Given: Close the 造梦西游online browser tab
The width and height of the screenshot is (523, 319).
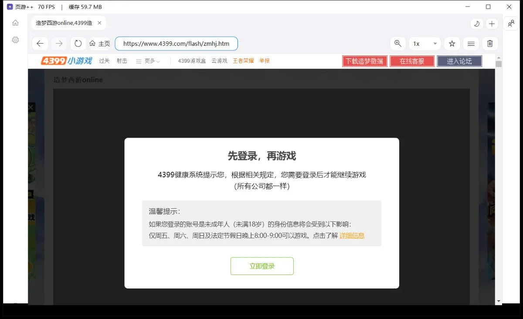Looking at the screenshot, I should (x=99, y=23).
